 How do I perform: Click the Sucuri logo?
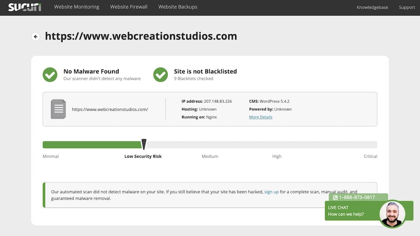pos(24,7)
